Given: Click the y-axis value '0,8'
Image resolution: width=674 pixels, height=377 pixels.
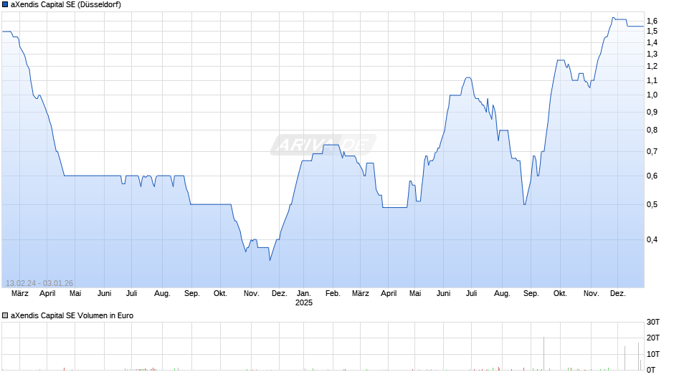Looking at the screenshot, I should click(x=652, y=130).
